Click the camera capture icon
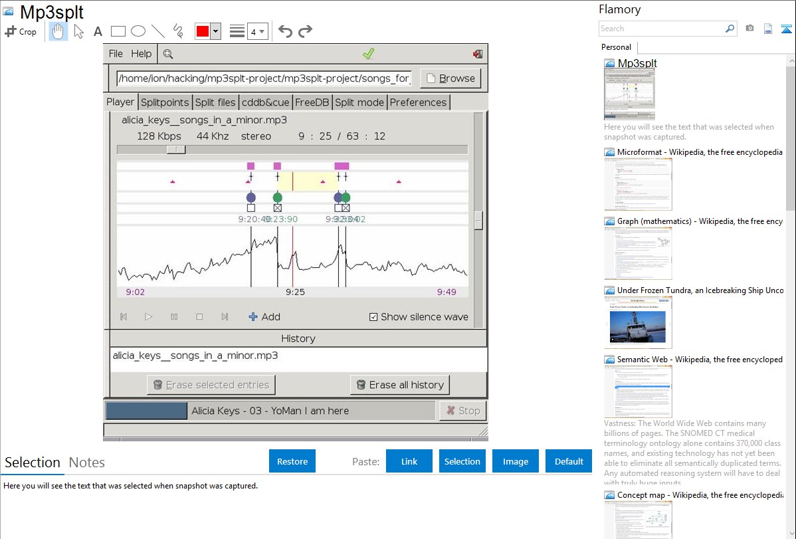This screenshot has height=539, width=796. coord(749,29)
